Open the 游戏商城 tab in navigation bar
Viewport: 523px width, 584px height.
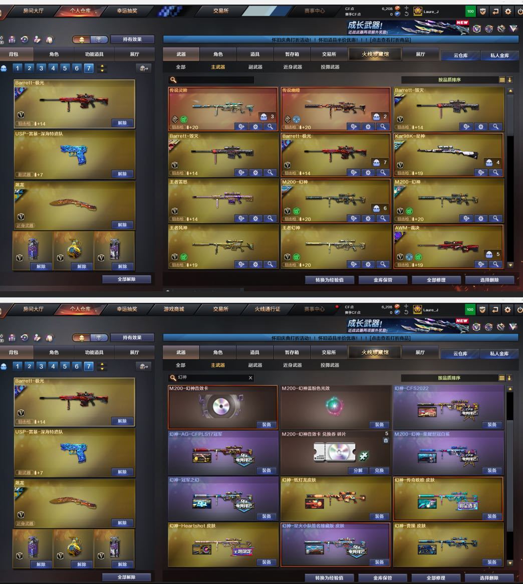[174, 309]
